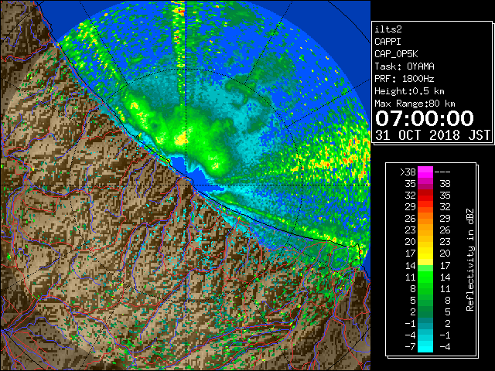The image size is (495, 371).
Task: Select the 'CAPPI' product label
Action: coord(388,42)
